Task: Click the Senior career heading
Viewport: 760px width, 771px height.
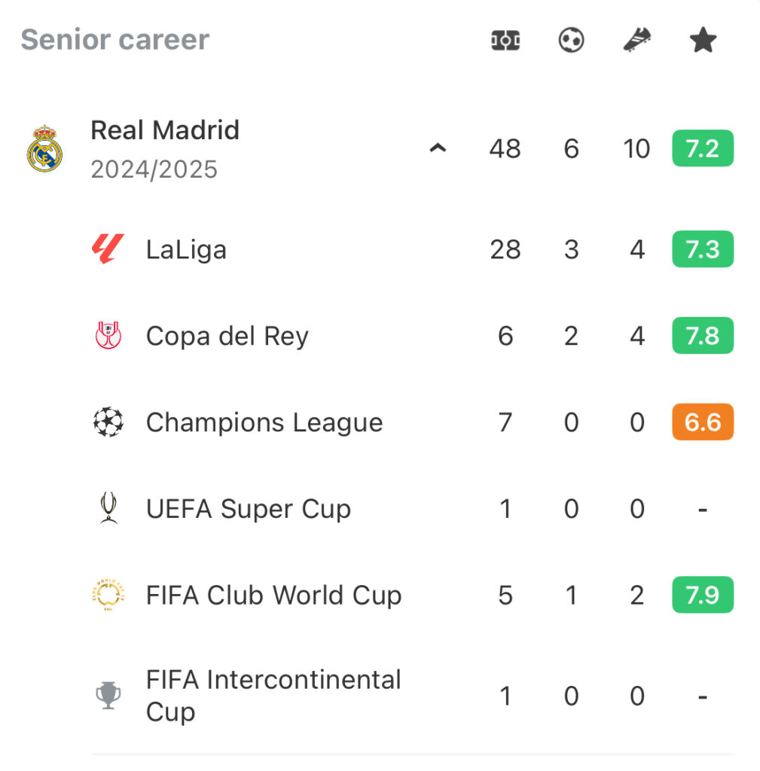Action: click(115, 39)
